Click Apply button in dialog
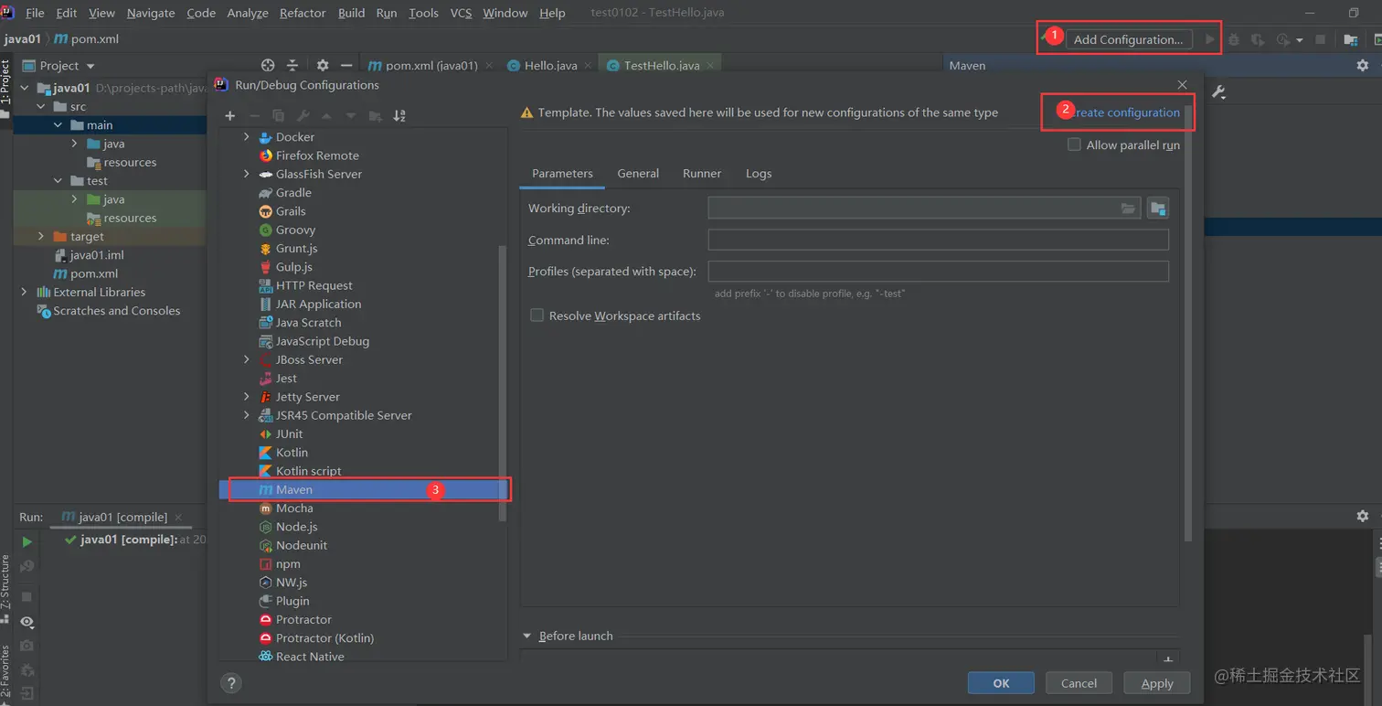Screen dimensions: 1382x706 (x=1157, y=683)
